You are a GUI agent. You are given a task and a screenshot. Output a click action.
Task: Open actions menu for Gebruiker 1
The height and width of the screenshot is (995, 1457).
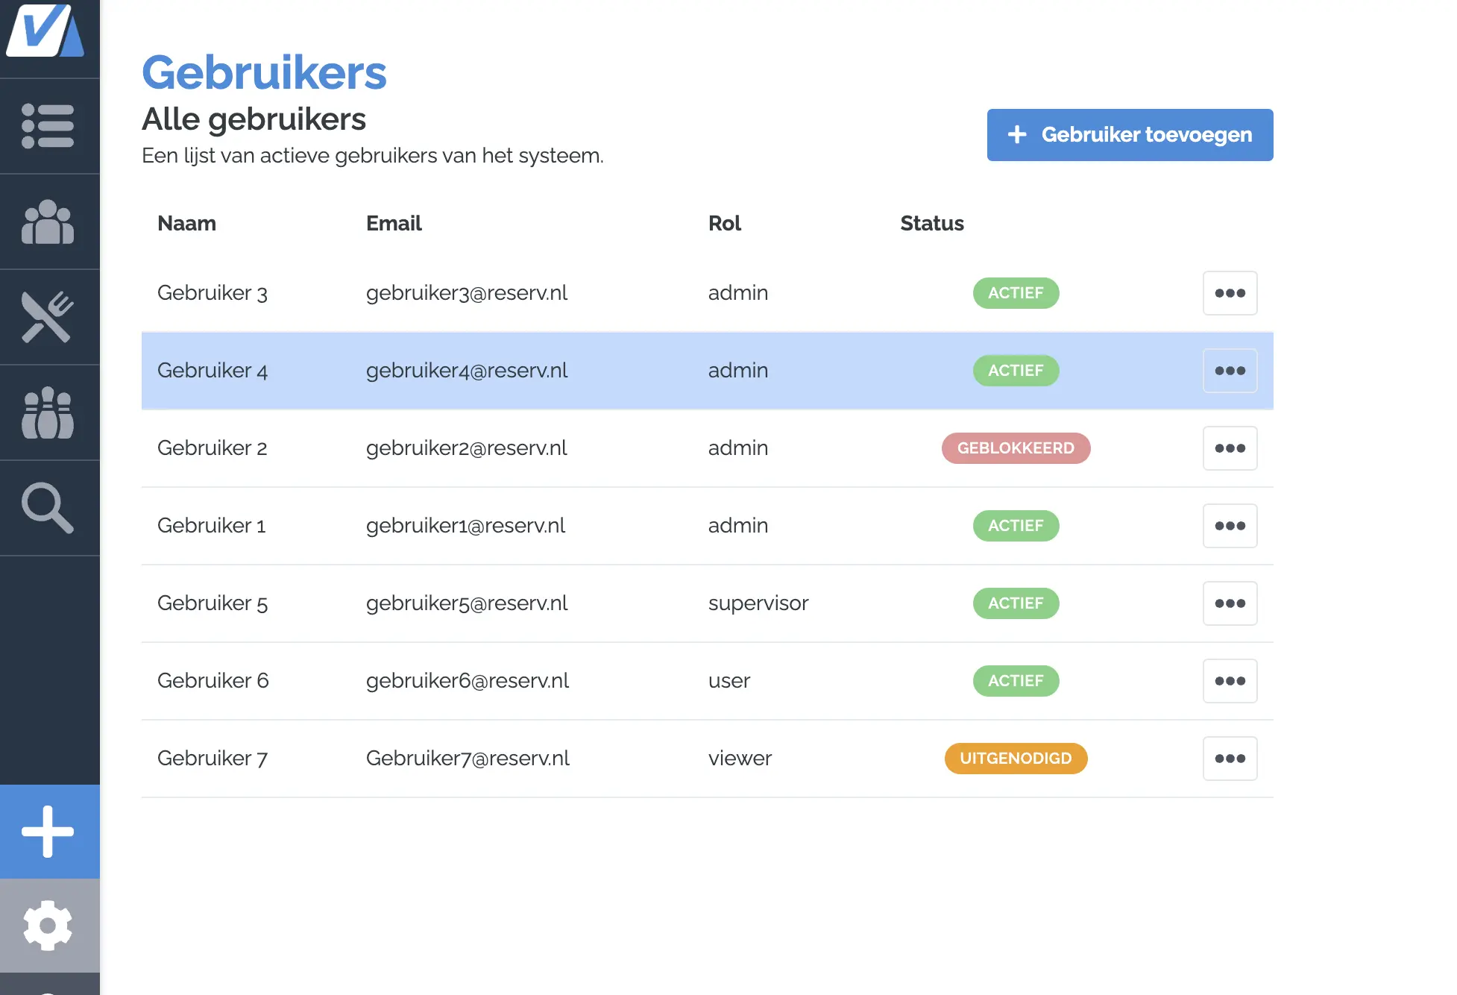pyautogui.click(x=1230, y=526)
